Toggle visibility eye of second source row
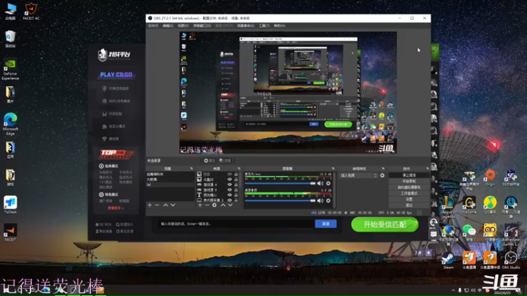The width and height of the screenshot is (527, 296). 229,180
